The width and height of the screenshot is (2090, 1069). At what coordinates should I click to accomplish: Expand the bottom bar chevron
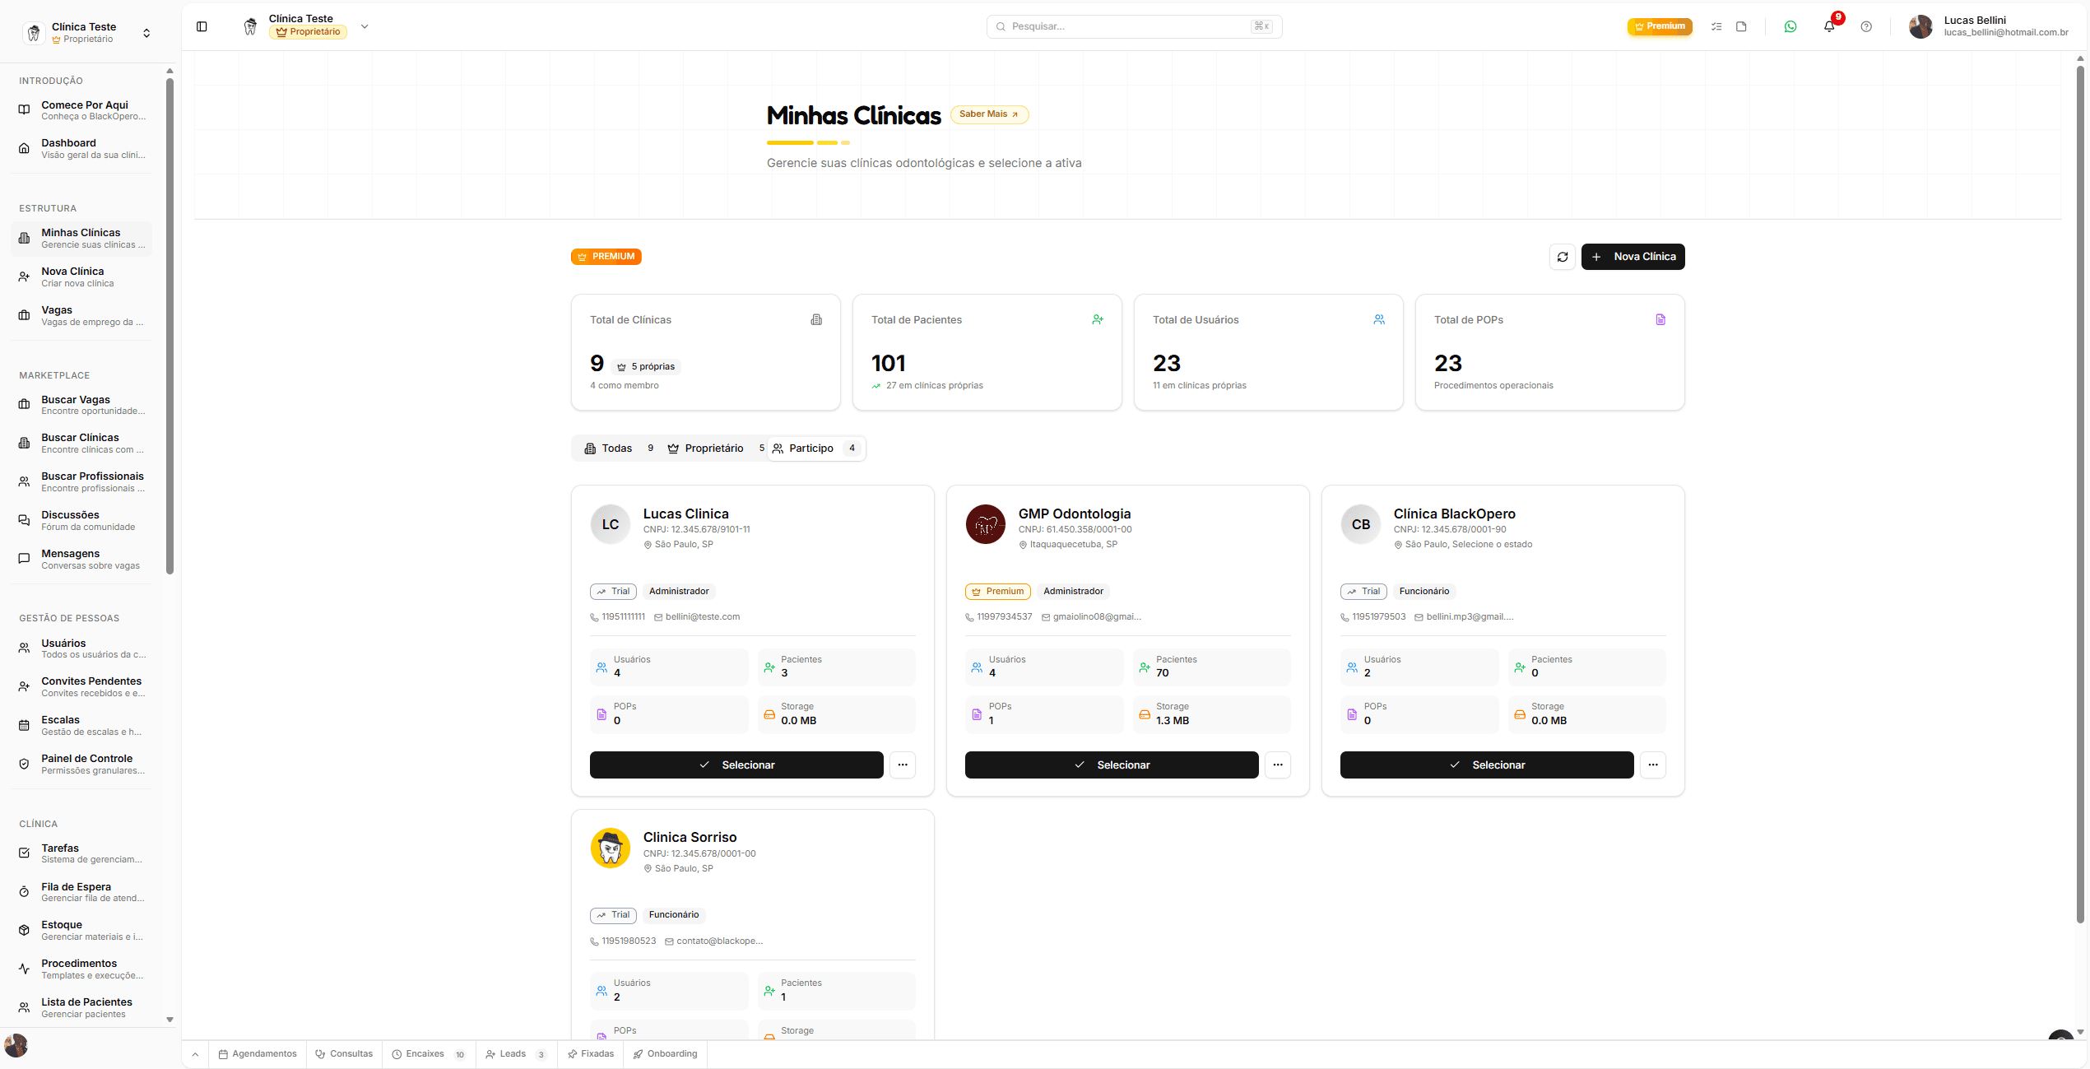click(195, 1054)
